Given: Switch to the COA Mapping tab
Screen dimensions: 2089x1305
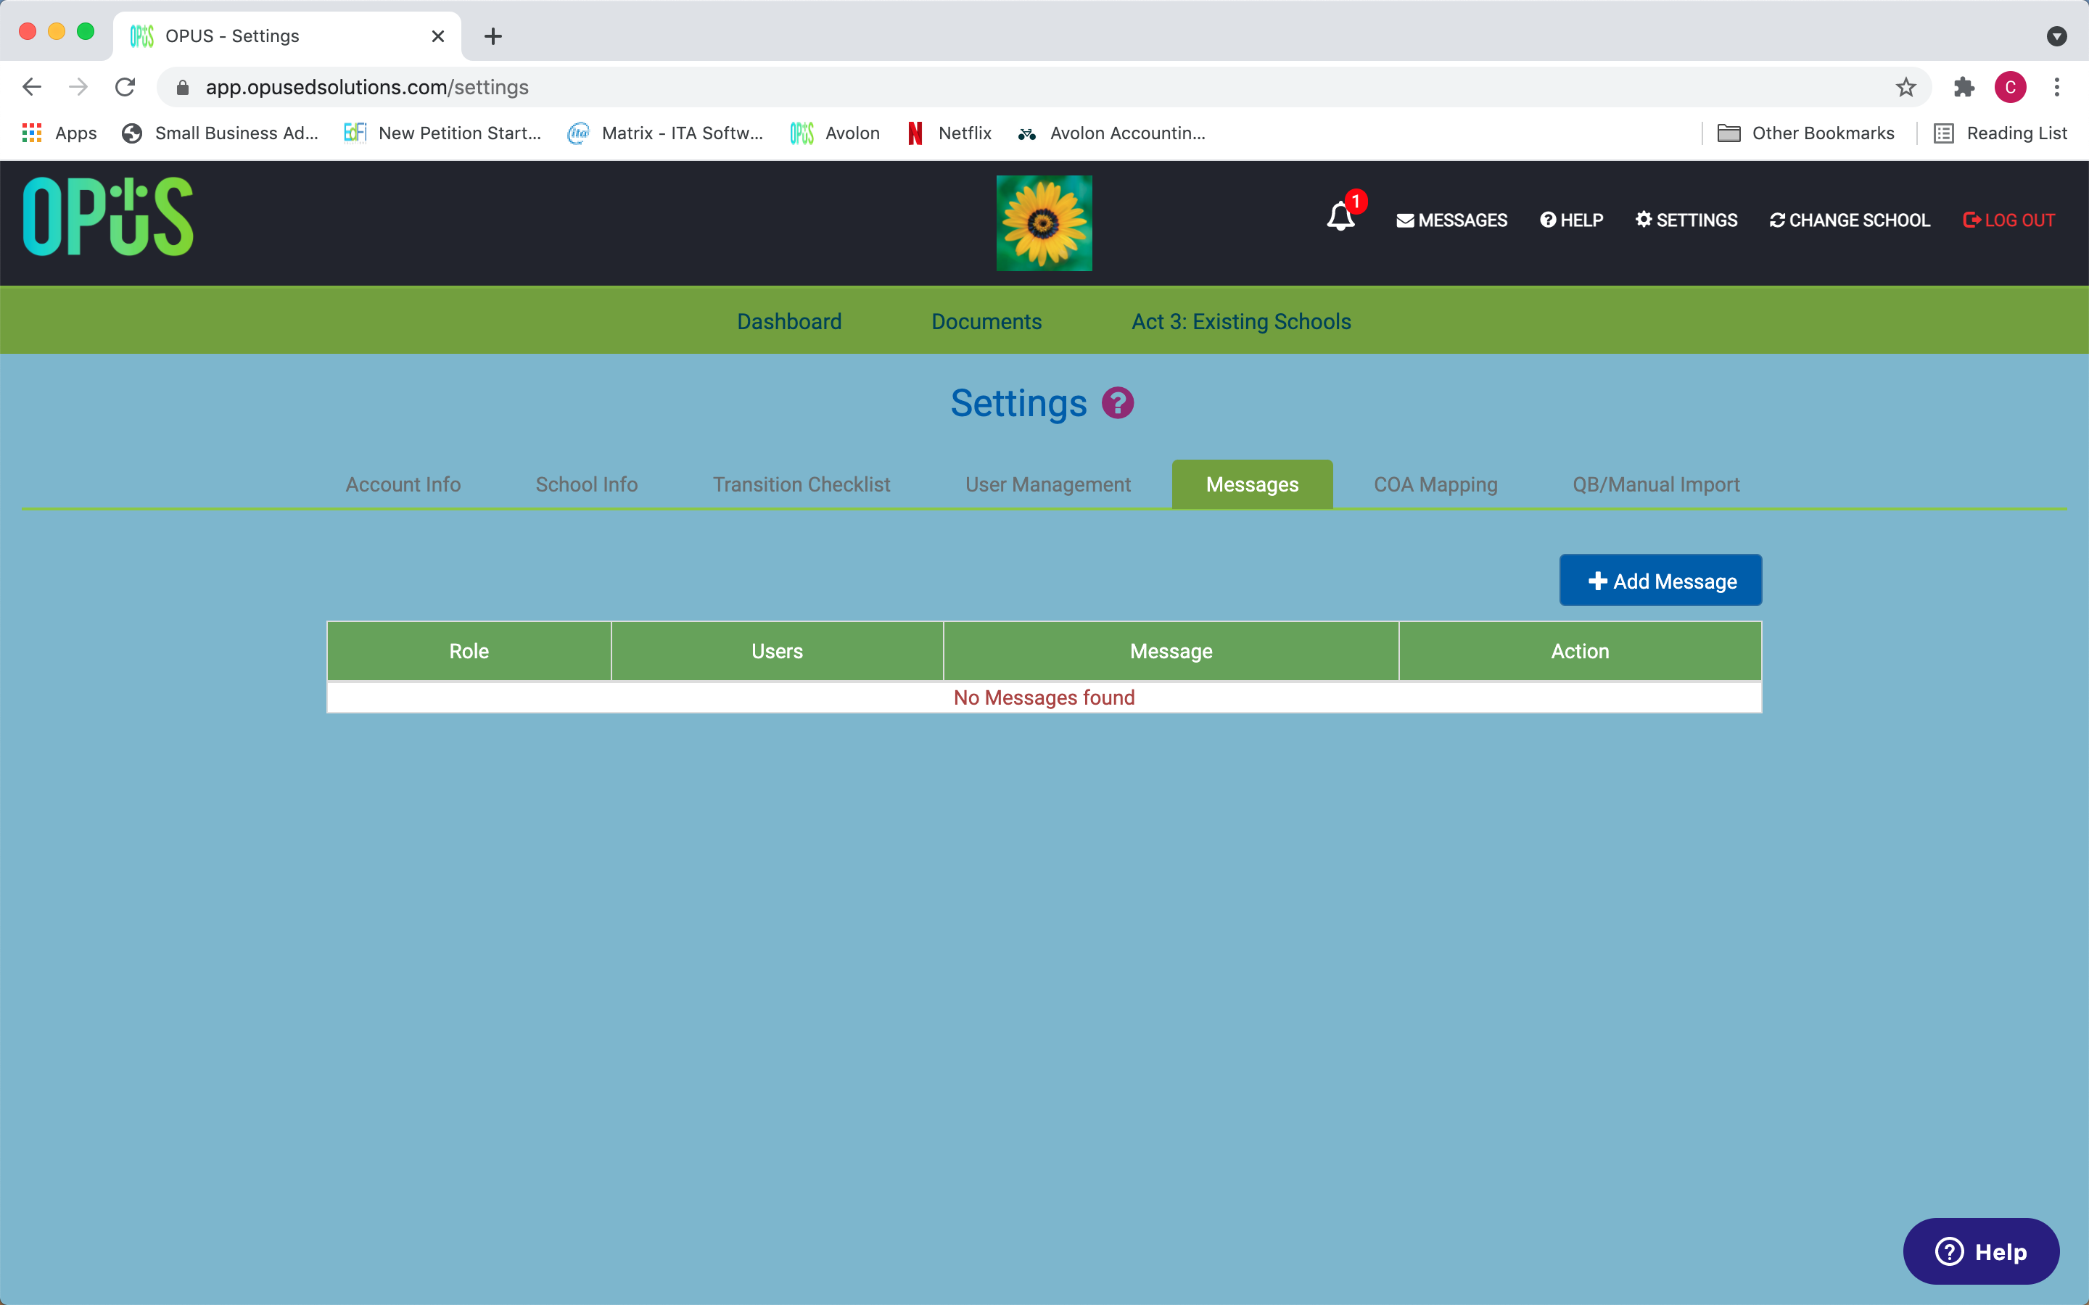Looking at the screenshot, I should 1435,484.
